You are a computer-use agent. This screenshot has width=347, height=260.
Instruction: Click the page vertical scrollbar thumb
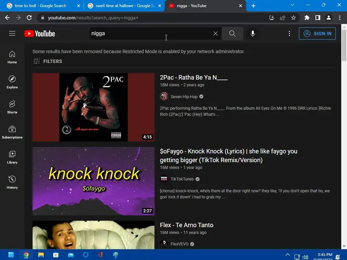pos(344,45)
